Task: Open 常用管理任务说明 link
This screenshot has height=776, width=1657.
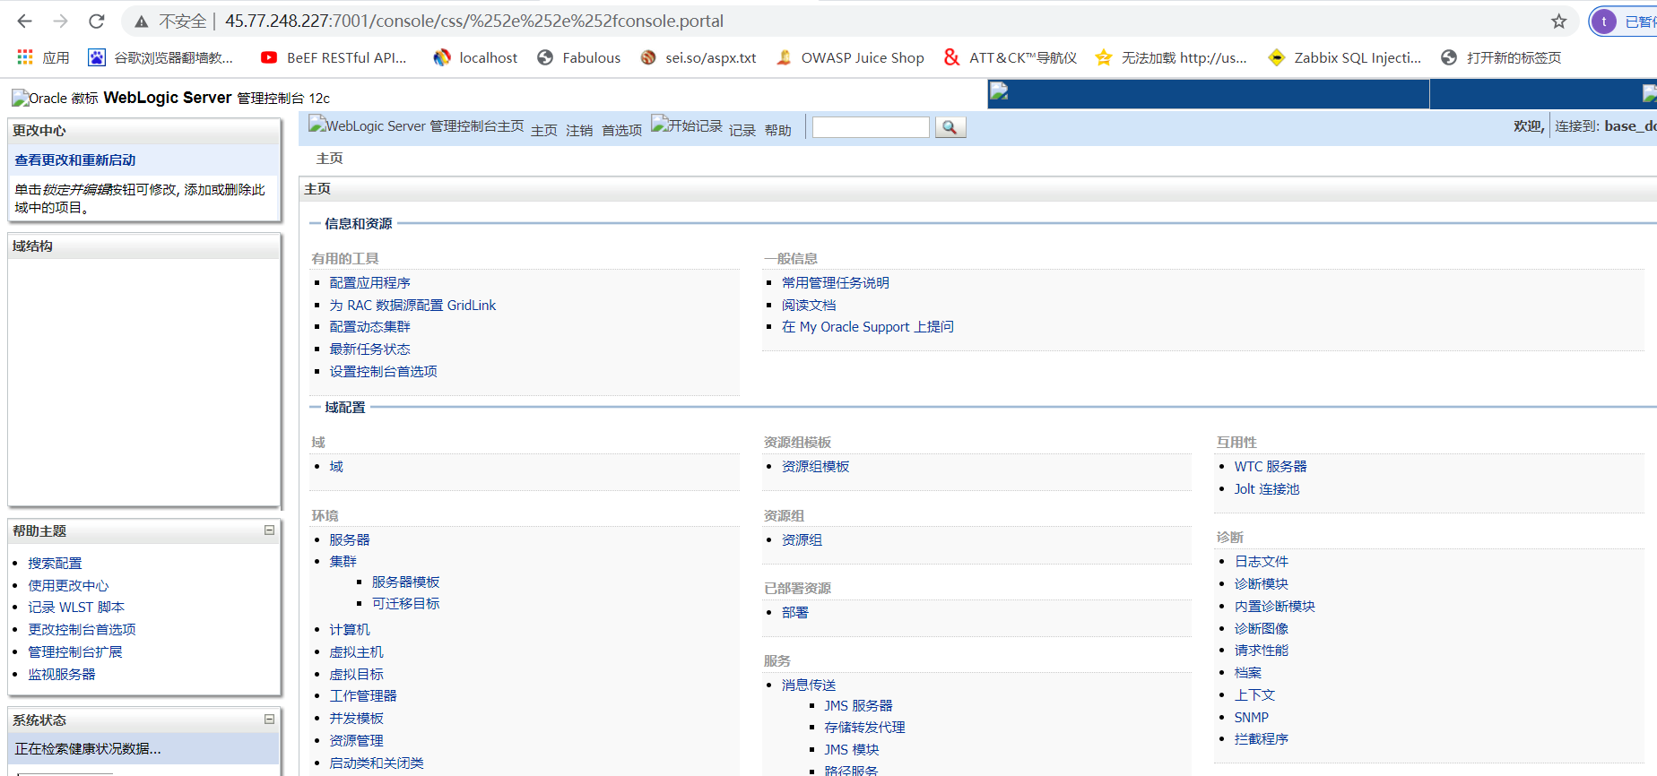Action: [x=836, y=282]
